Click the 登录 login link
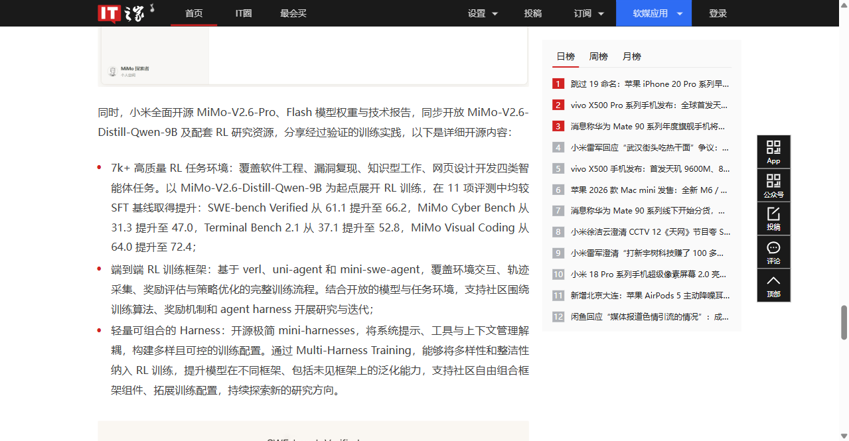The image size is (849, 441). tap(718, 13)
